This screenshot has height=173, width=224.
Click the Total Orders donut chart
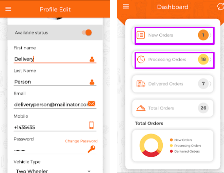point(151,145)
